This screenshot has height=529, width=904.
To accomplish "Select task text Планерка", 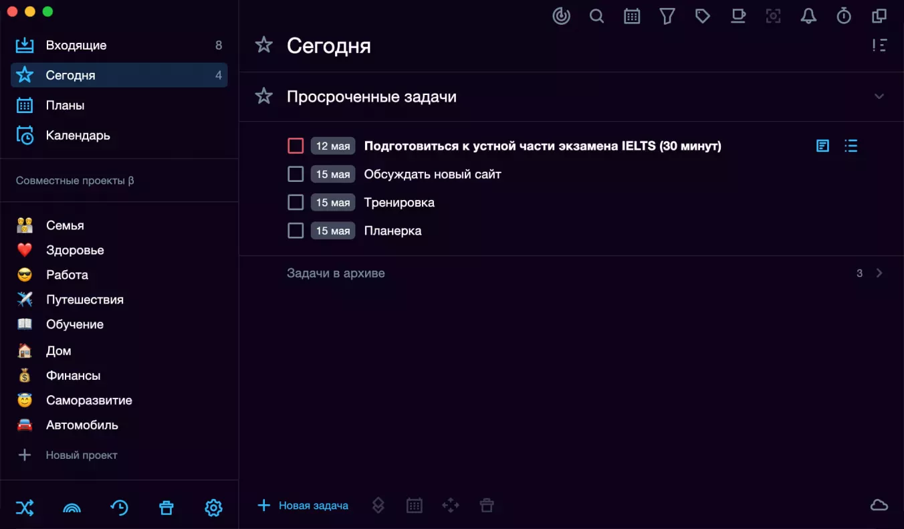I will point(392,231).
